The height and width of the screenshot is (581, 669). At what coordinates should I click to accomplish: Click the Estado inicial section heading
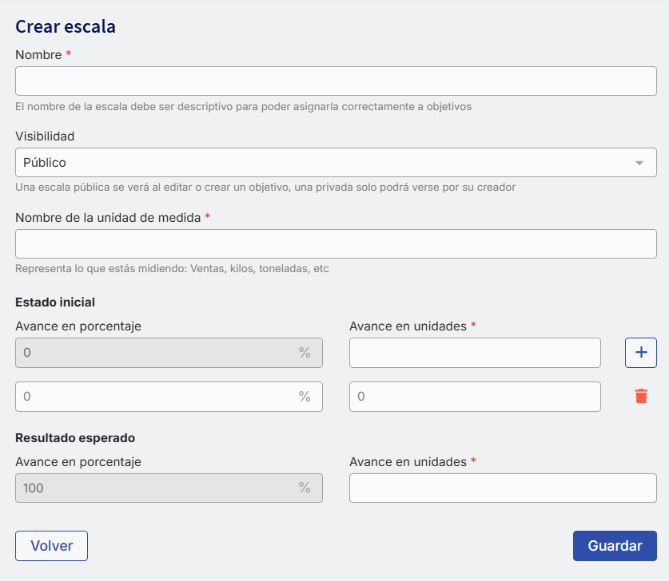(x=55, y=302)
